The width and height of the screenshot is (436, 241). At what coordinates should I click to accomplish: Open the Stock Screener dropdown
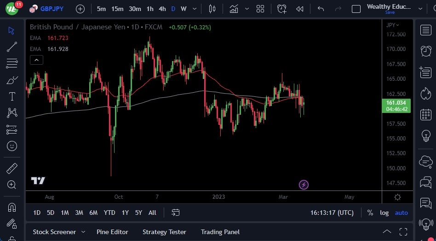coord(59,232)
